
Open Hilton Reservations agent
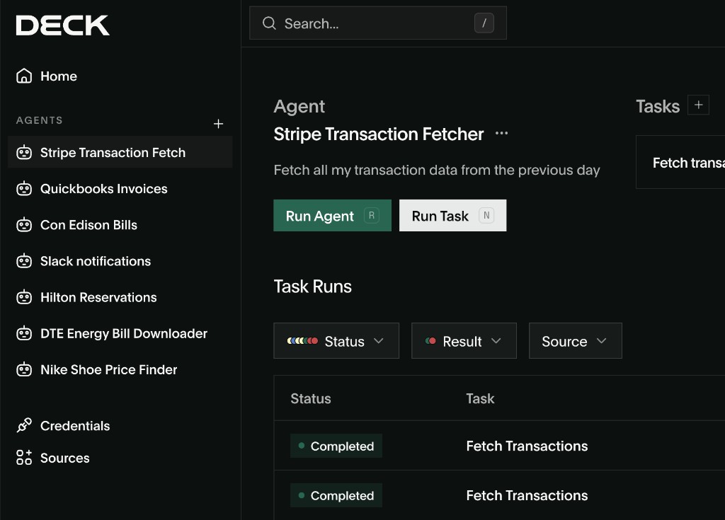pos(98,297)
